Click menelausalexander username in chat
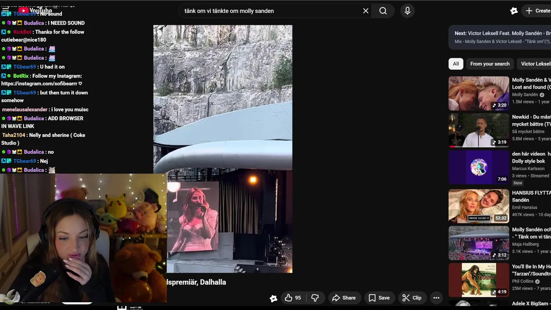Image resolution: width=551 pixels, height=310 pixels. (25, 109)
